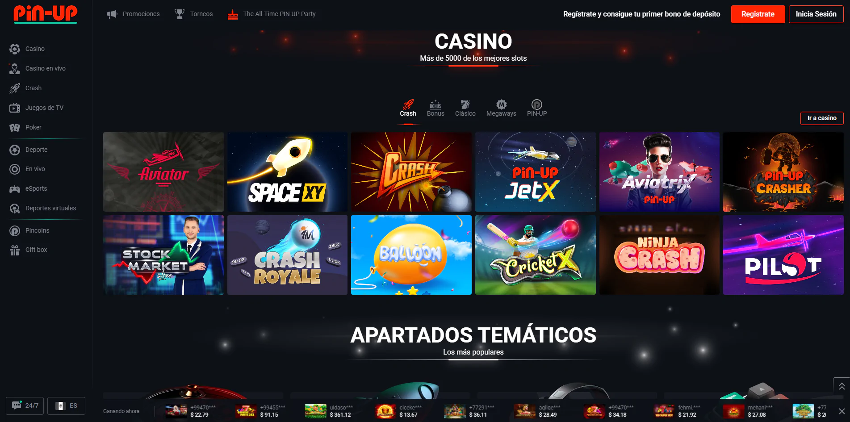
Task: Open the Casino sidebar icon
Action: point(15,49)
